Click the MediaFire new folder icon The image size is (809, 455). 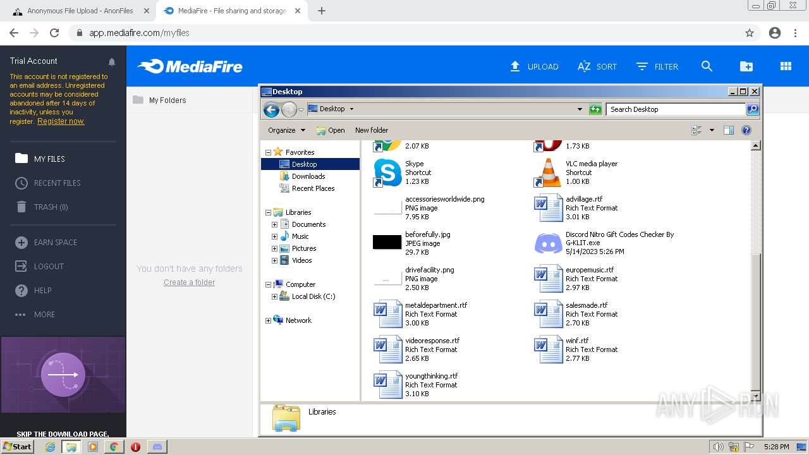pyautogui.click(x=746, y=66)
